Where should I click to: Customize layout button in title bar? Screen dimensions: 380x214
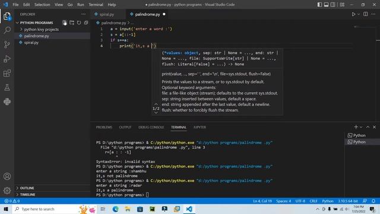pos(342,5)
